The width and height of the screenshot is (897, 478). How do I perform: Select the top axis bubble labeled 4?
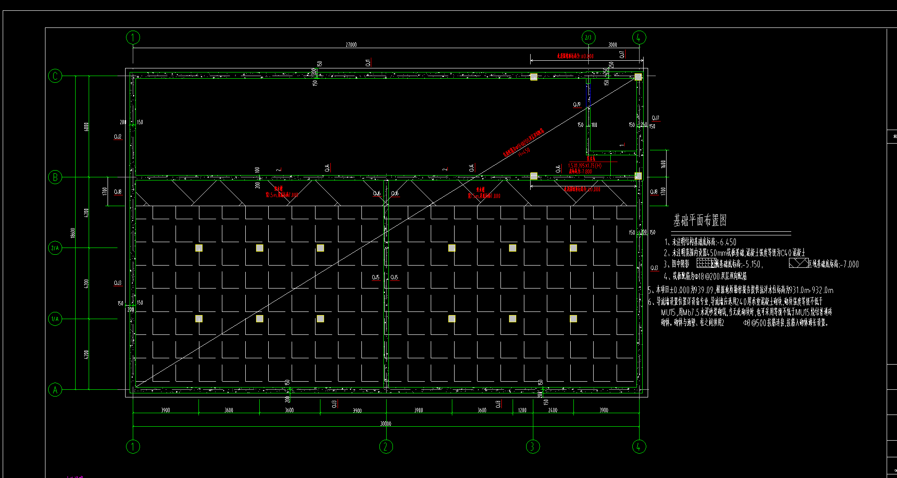click(x=639, y=37)
